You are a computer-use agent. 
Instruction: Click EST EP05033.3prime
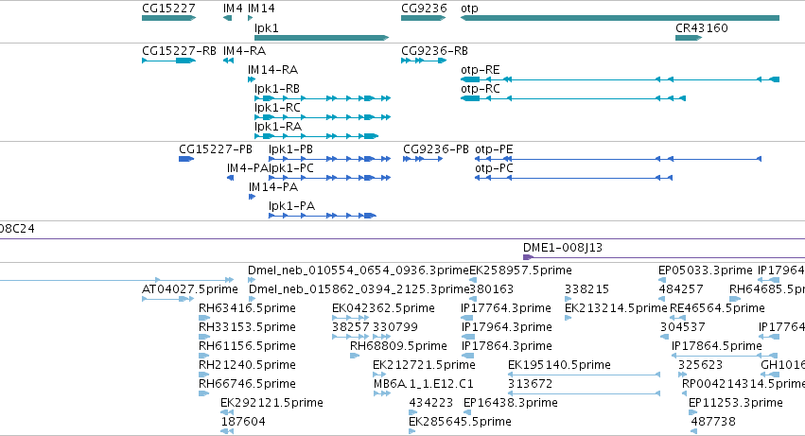[x=706, y=270]
